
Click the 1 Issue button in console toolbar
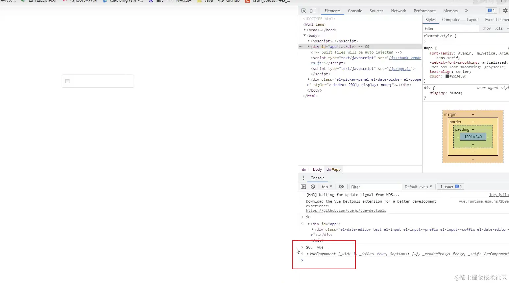[x=450, y=186]
